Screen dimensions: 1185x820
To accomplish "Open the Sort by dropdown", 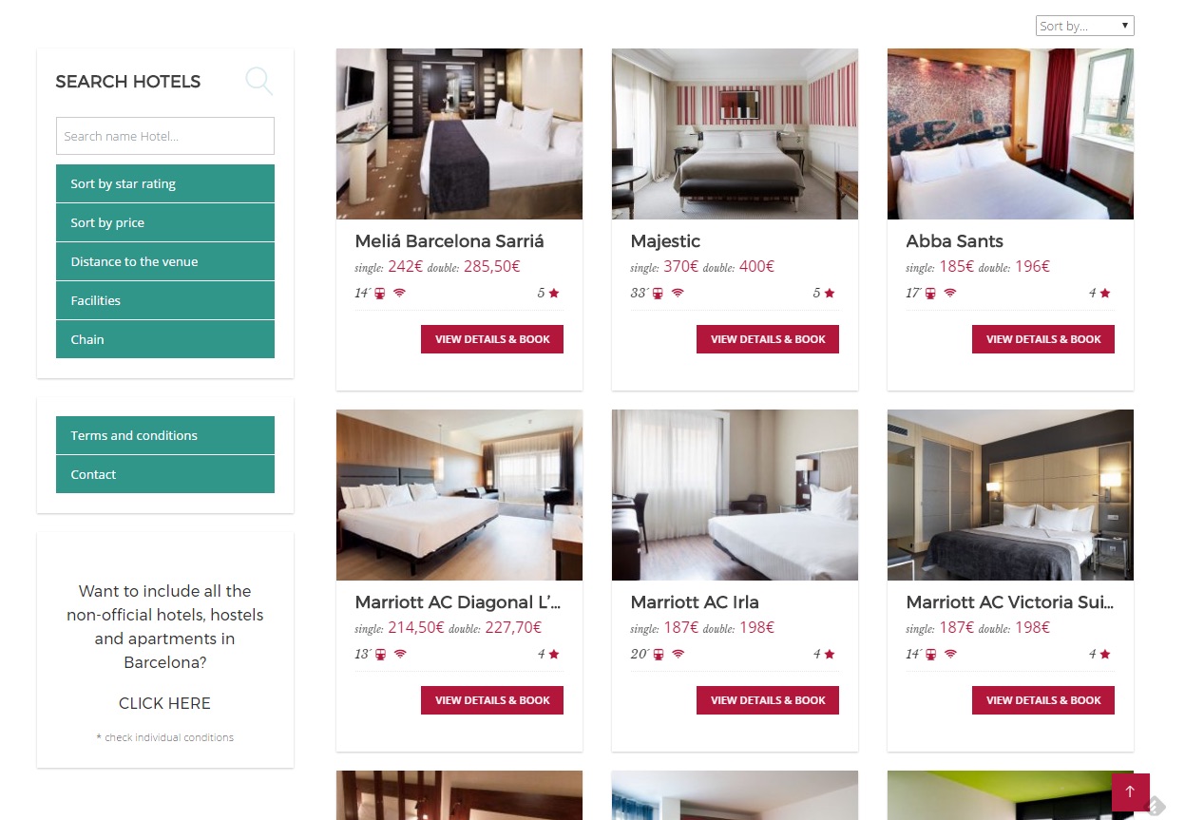I will [1084, 26].
